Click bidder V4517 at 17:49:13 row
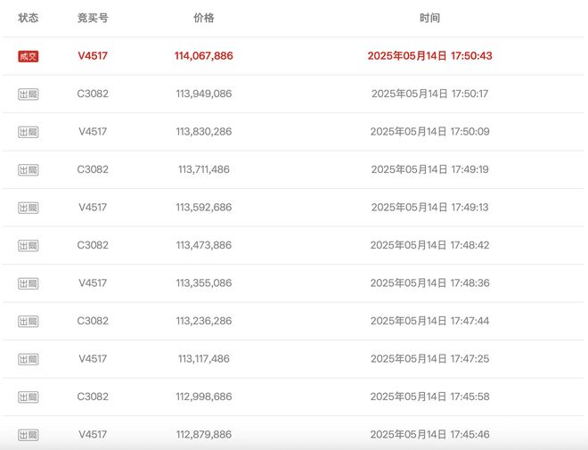Screen dimensions: 588x450 pos(93,208)
